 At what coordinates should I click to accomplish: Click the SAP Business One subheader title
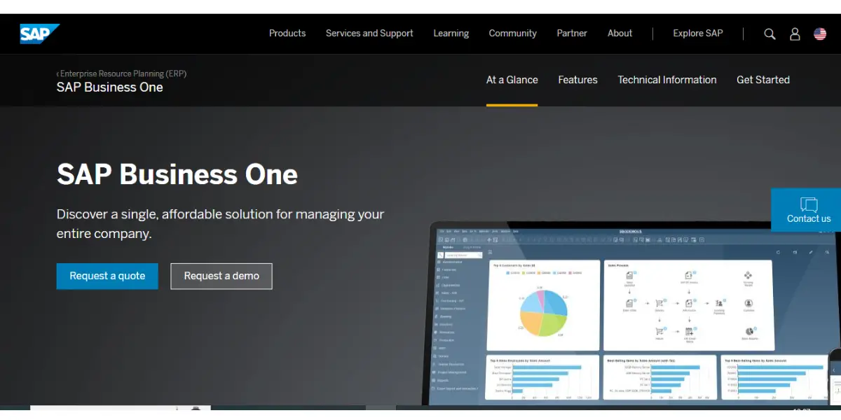(110, 87)
